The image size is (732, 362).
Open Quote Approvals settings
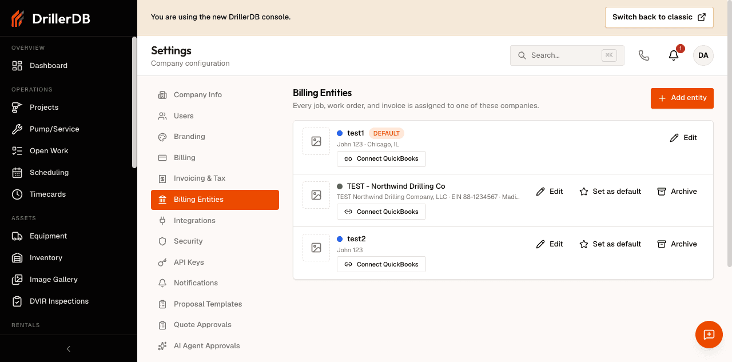click(215, 325)
